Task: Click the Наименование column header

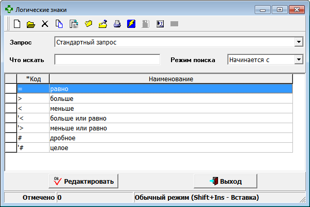Action: coord(171,79)
